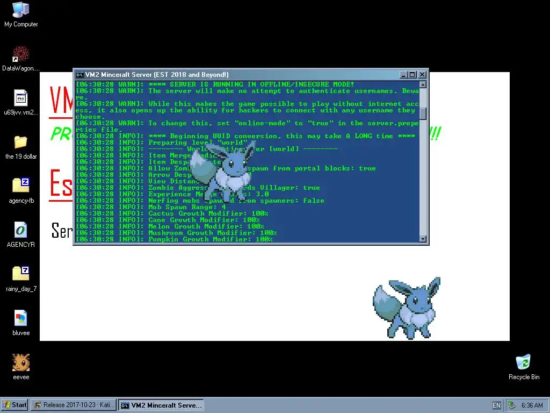
Task: Click the 'Beginning UUID conversion' log line
Action: tap(245, 136)
